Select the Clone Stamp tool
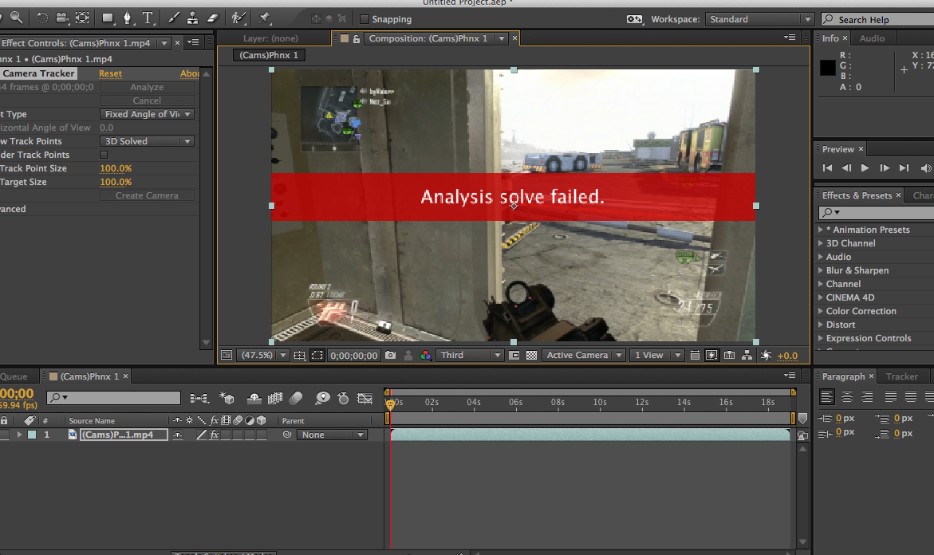This screenshot has width=934, height=555. pyautogui.click(x=192, y=18)
